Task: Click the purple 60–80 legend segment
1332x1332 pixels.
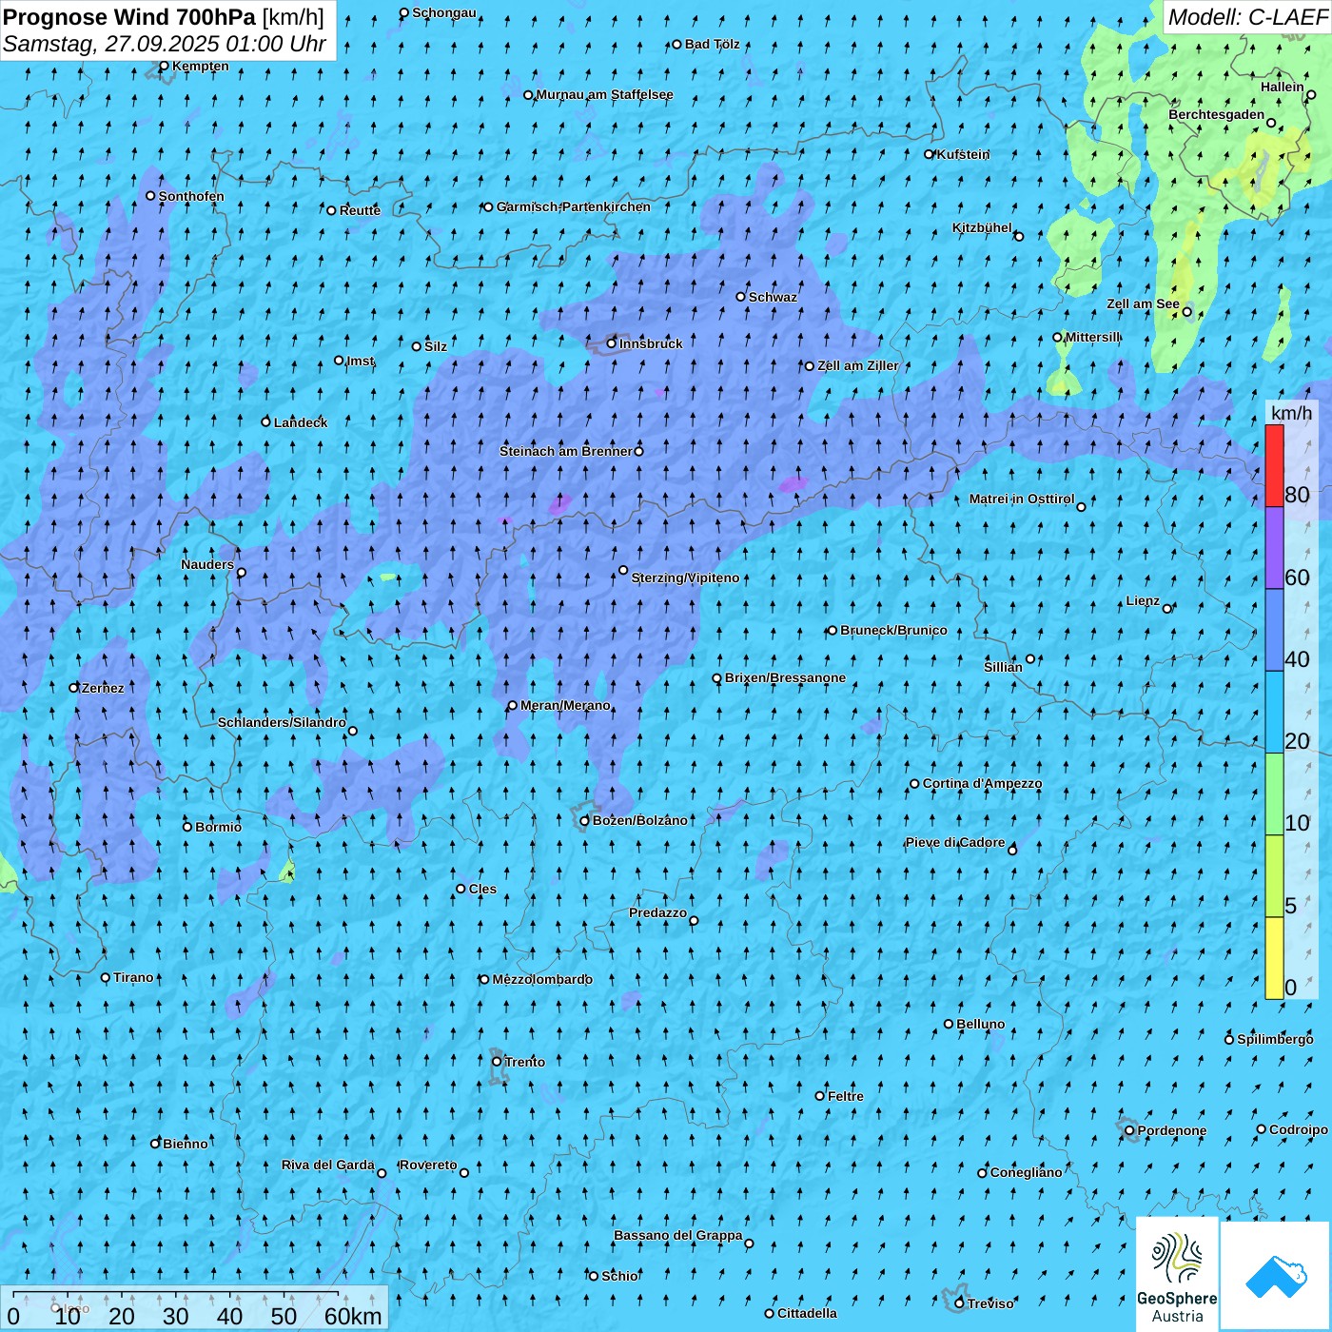Action: pos(1274,548)
